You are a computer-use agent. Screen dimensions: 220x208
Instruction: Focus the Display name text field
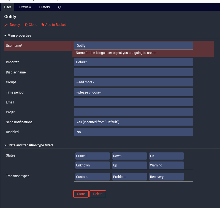(x=133, y=72)
